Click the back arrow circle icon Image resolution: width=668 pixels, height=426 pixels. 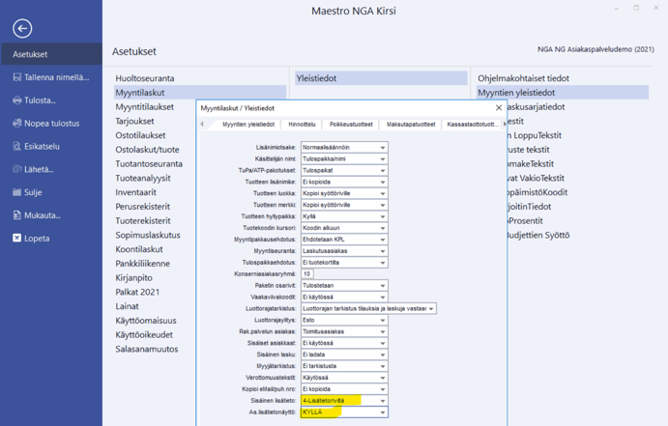click(21, 29)
